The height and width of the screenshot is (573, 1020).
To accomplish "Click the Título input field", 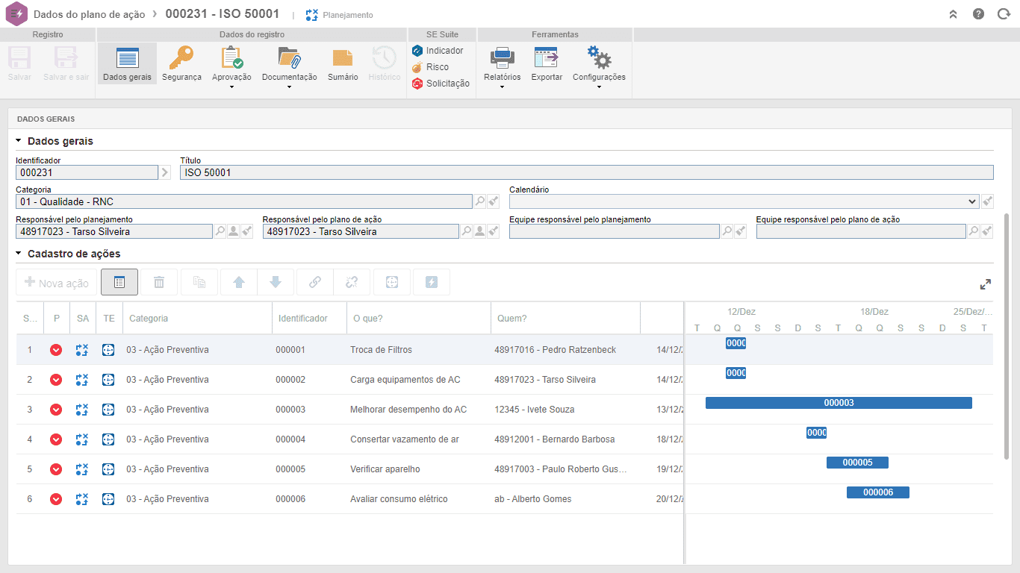I will click(587, 172).
